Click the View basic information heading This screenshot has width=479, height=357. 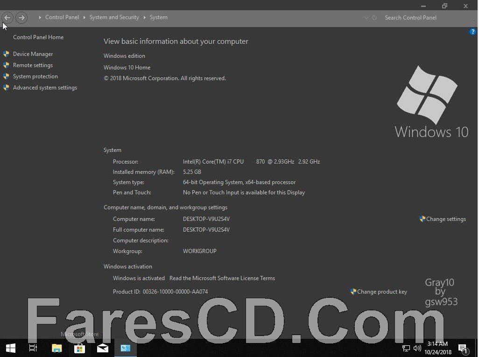[176, 41]
